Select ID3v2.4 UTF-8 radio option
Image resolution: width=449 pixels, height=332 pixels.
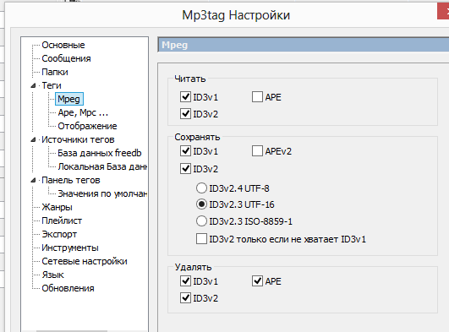[x=201, y=188]
